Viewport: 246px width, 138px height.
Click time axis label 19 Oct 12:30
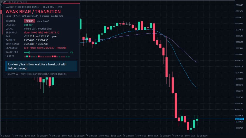point(202,136)
